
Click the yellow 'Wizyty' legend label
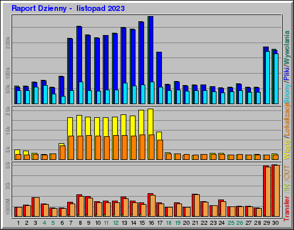click(287, 149)
